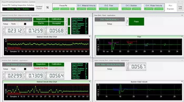
Task: Open the wrench and hammer tools icon
Action: 48,8
